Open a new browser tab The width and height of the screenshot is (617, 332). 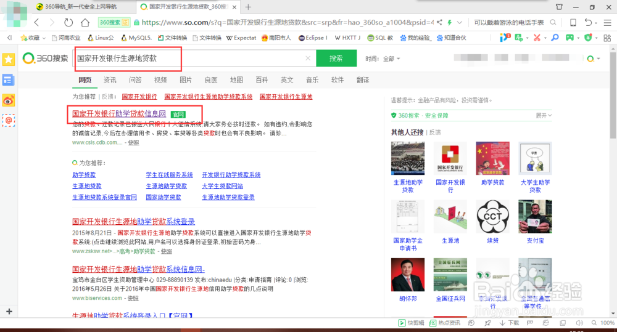(248, 7)
